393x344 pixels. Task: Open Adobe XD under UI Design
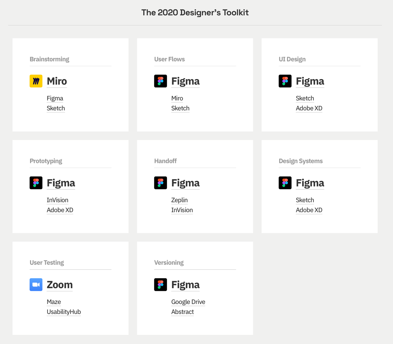click(x=309, y=108)
